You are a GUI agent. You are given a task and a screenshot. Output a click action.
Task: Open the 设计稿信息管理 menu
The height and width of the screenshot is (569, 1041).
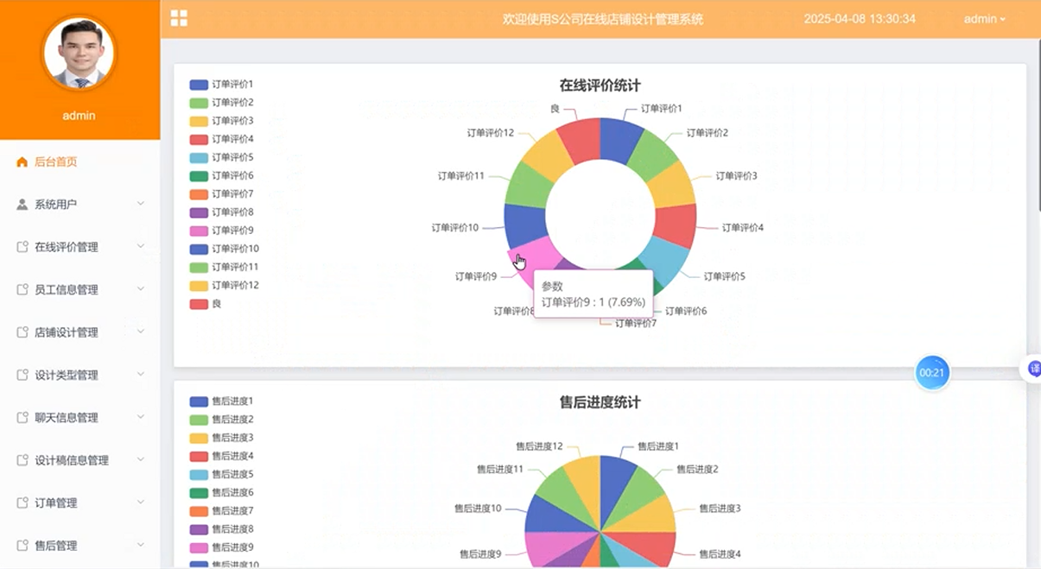(x=79, y=460)
